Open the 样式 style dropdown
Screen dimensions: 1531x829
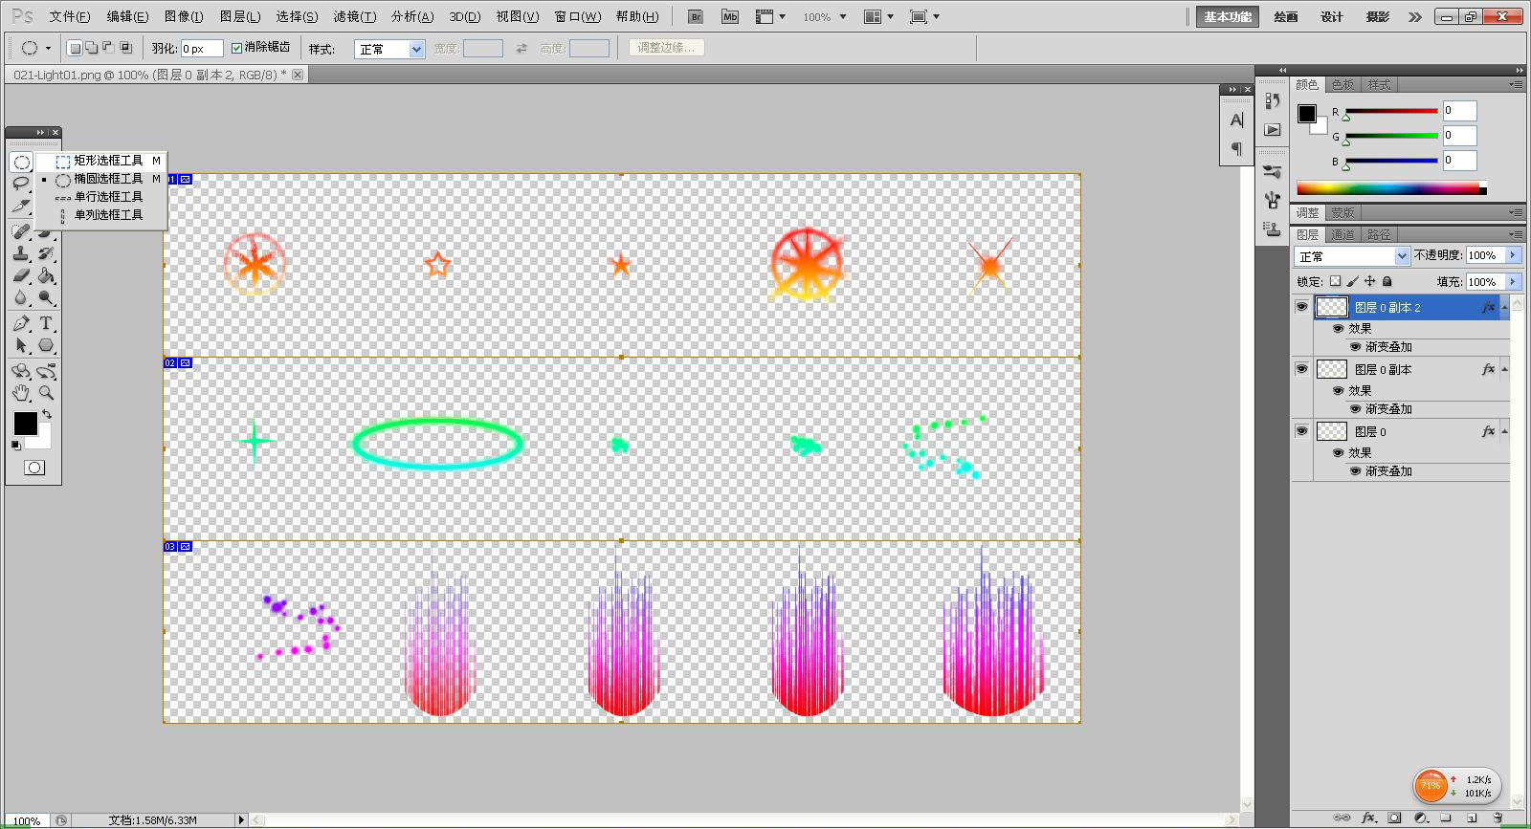[389, 49]
